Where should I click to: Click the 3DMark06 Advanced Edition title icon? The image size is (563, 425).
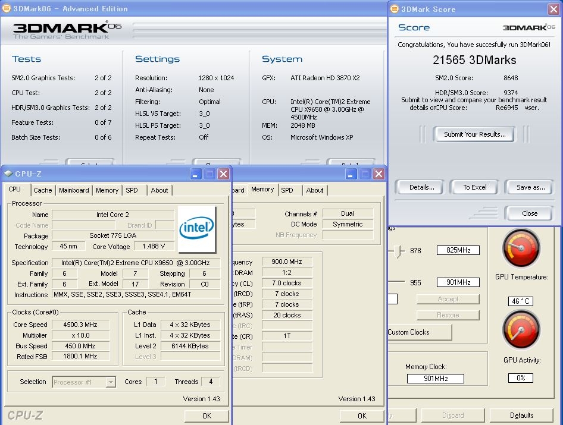(6, 8)
